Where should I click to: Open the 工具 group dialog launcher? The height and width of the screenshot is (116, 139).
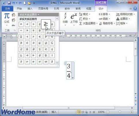pyautogui.click(x=15, y=30)
